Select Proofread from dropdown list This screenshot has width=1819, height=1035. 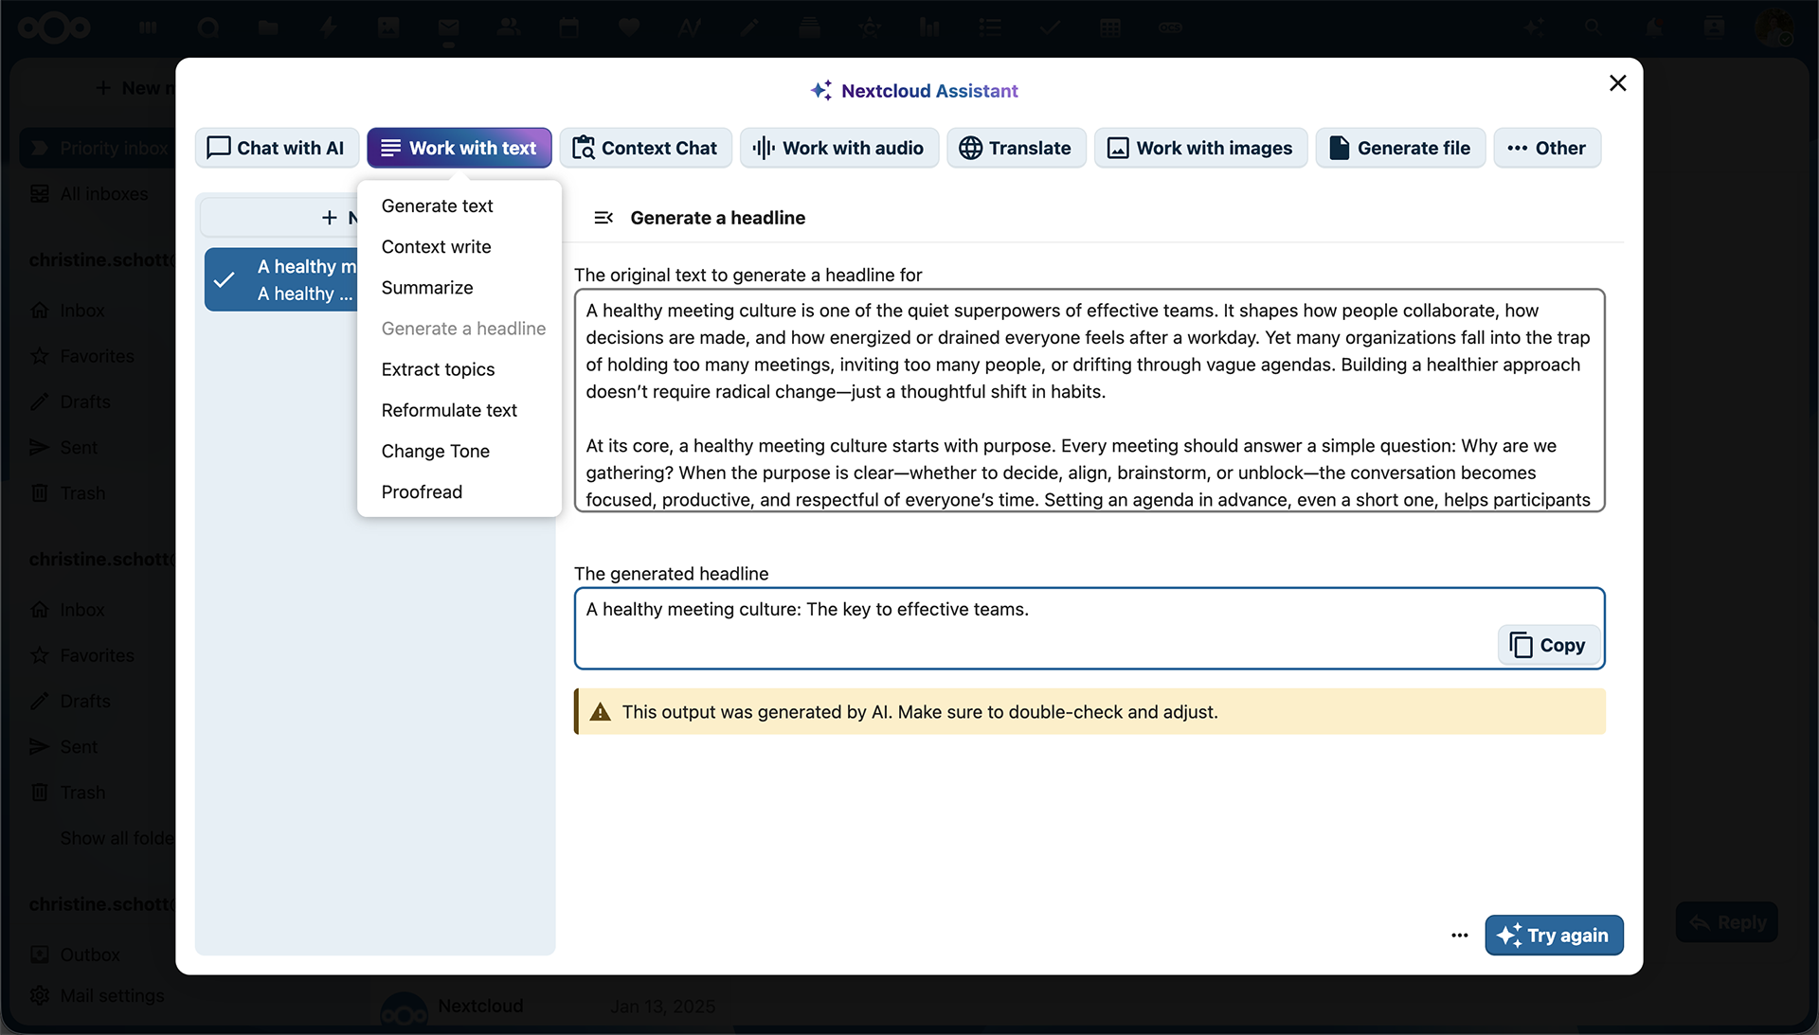click(x=422, y=492)
